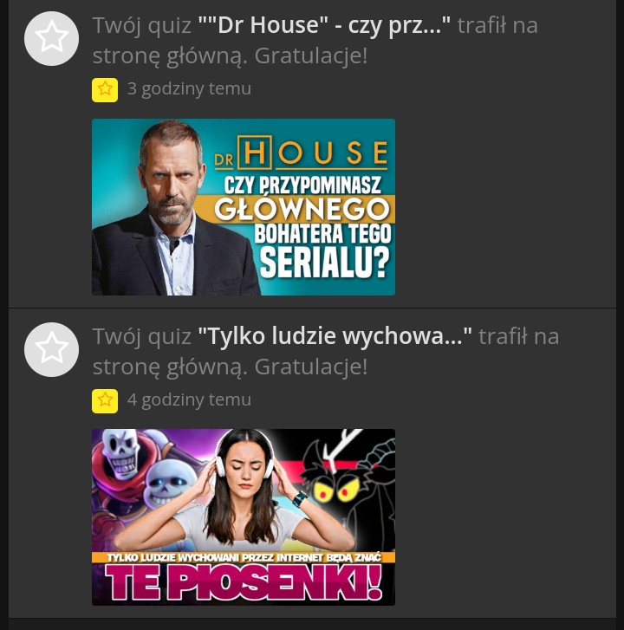Click the SERIALU? text in the House thumbnail

[325, 262]
